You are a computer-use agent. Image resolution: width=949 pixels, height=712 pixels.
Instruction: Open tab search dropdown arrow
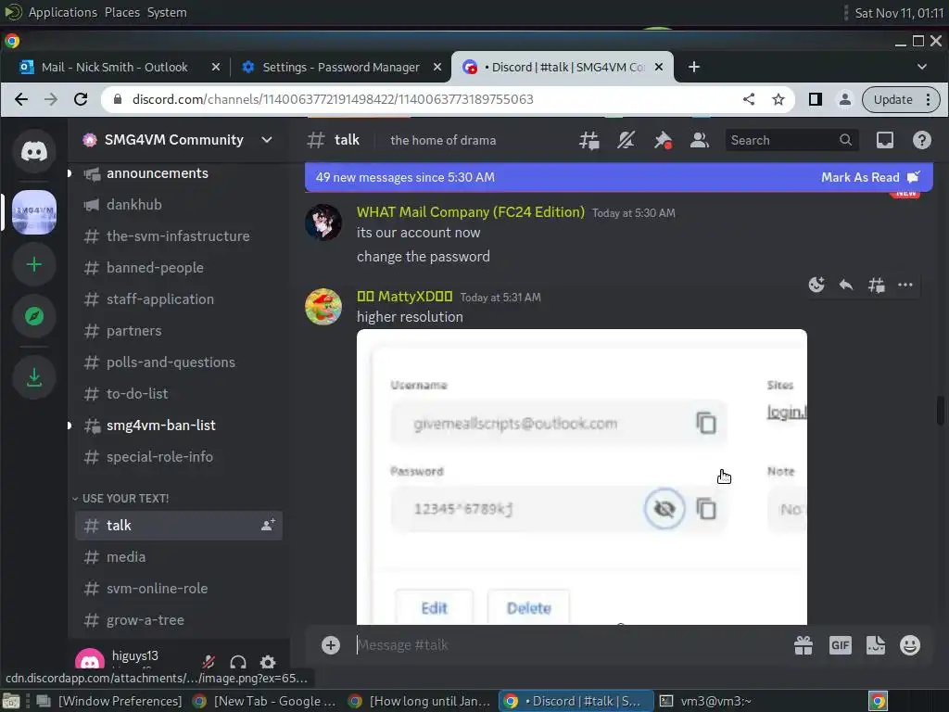[922, 67]
